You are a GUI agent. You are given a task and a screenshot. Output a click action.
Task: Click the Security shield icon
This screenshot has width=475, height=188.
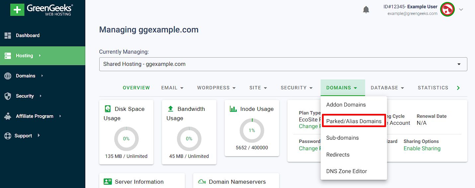point(8,96)
